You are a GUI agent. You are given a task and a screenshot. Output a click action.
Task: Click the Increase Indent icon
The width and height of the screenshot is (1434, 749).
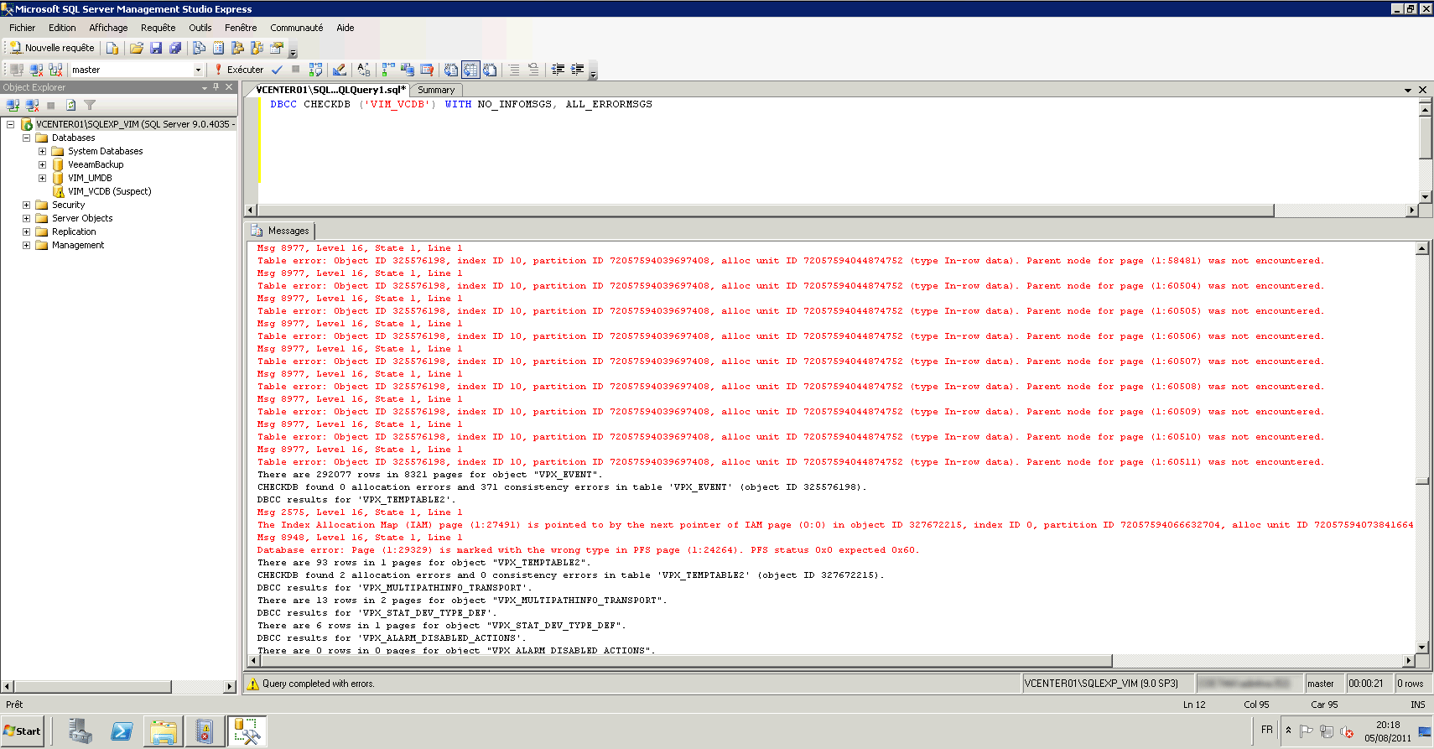coord(577,70)
